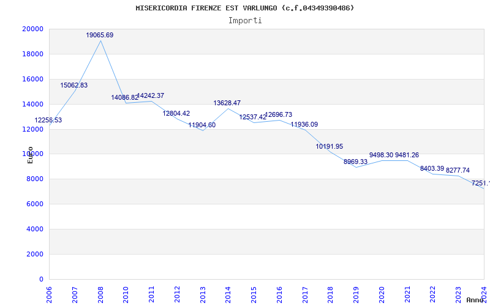The width and height of the screenshot is (490, 306).
Task: Click the year 2015 on x-axis
Action: point(254,295)
